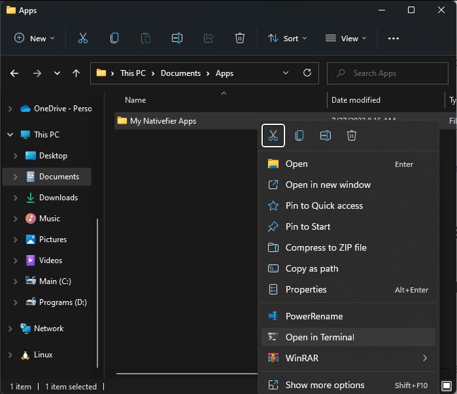Click the Search Apps field
Viewport: 457px width, 394px height.
click(x=386, y=73)
